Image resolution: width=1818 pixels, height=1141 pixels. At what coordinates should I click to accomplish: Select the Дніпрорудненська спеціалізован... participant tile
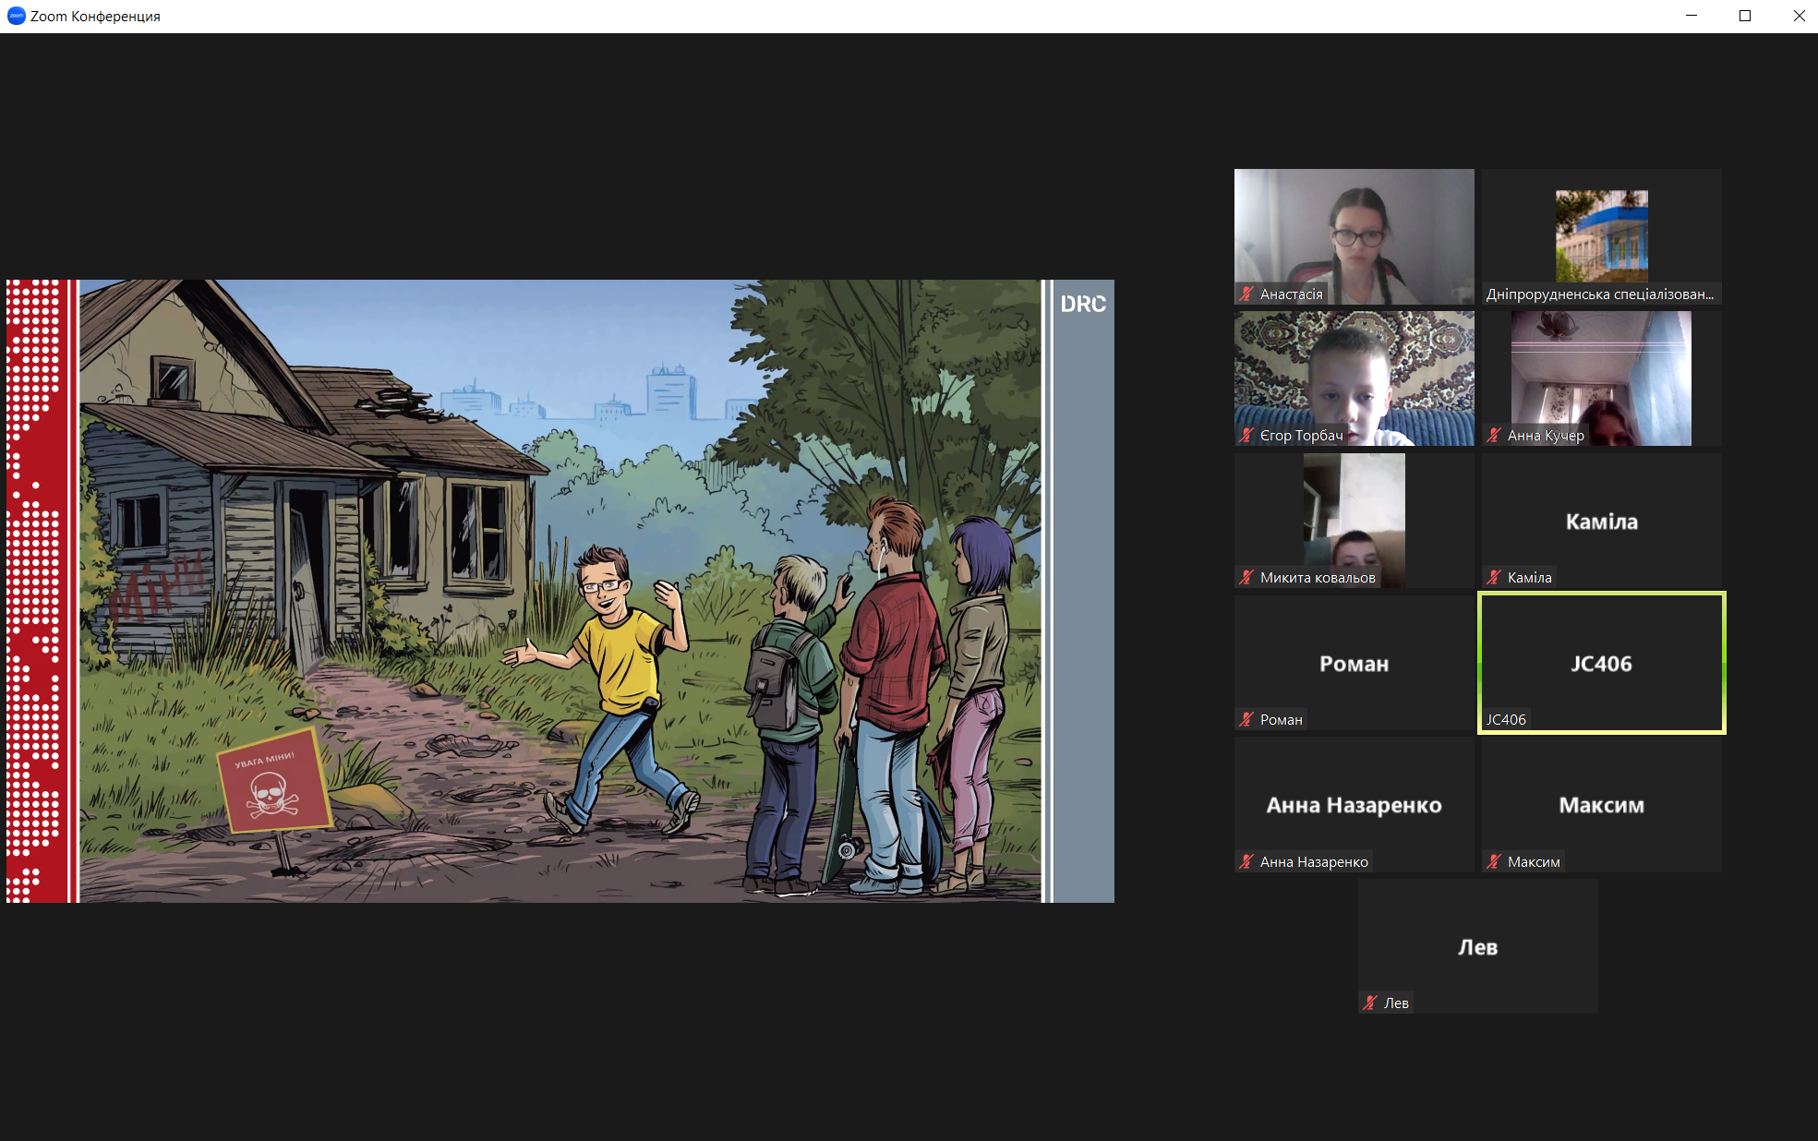point(1601,235)
